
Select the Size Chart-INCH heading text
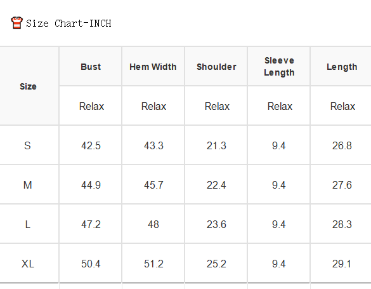click(68, 24)
